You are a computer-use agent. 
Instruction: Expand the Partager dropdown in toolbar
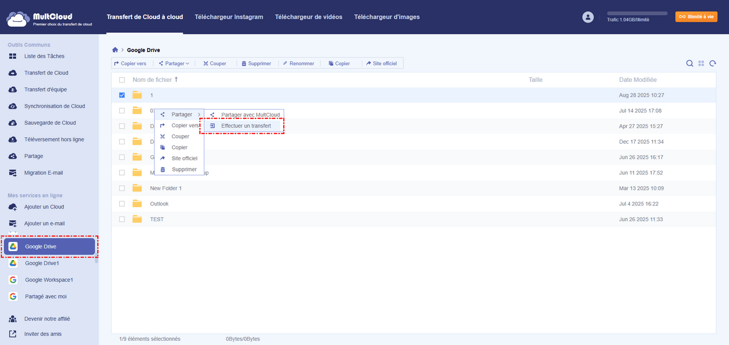pyautogui.click(x=174, y=63)
